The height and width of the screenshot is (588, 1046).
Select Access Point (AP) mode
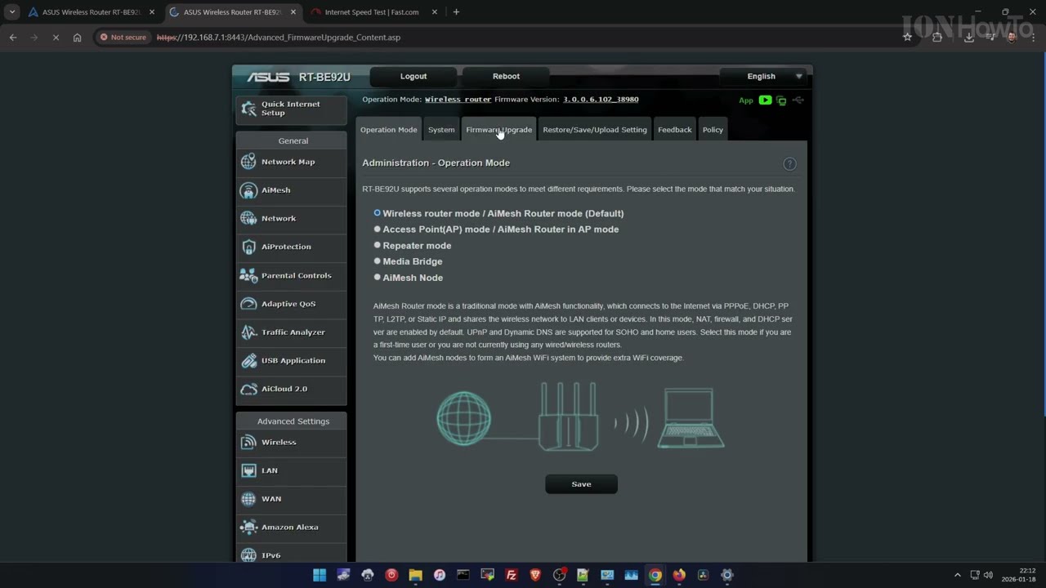click(377, 229)
